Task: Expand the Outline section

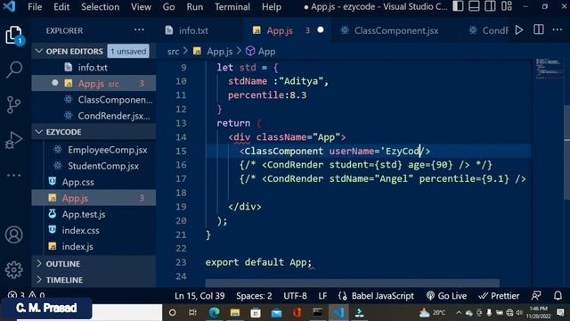Action: tap(94, 264)
